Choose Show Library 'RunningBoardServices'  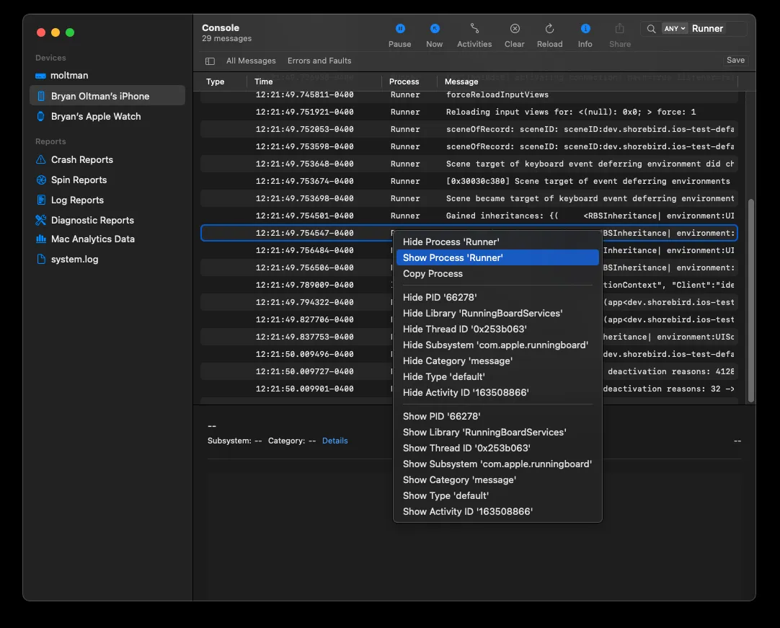click(x=497, y=433)
